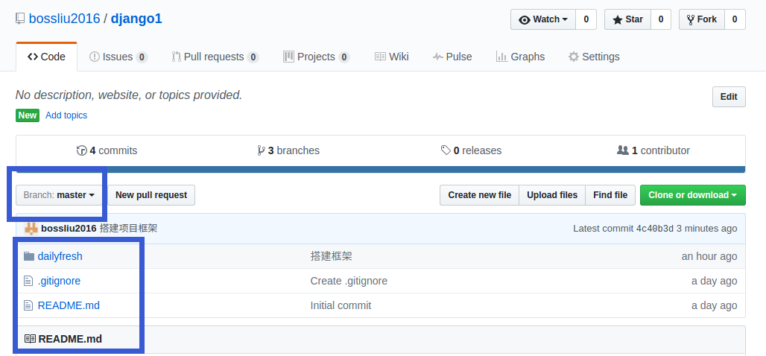
Task: Open the Watch notifications dropdown
Action: 542,19
